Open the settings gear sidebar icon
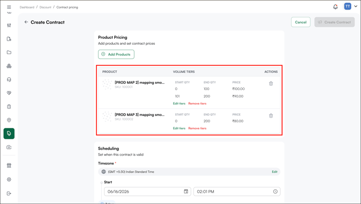 point(9,179)
